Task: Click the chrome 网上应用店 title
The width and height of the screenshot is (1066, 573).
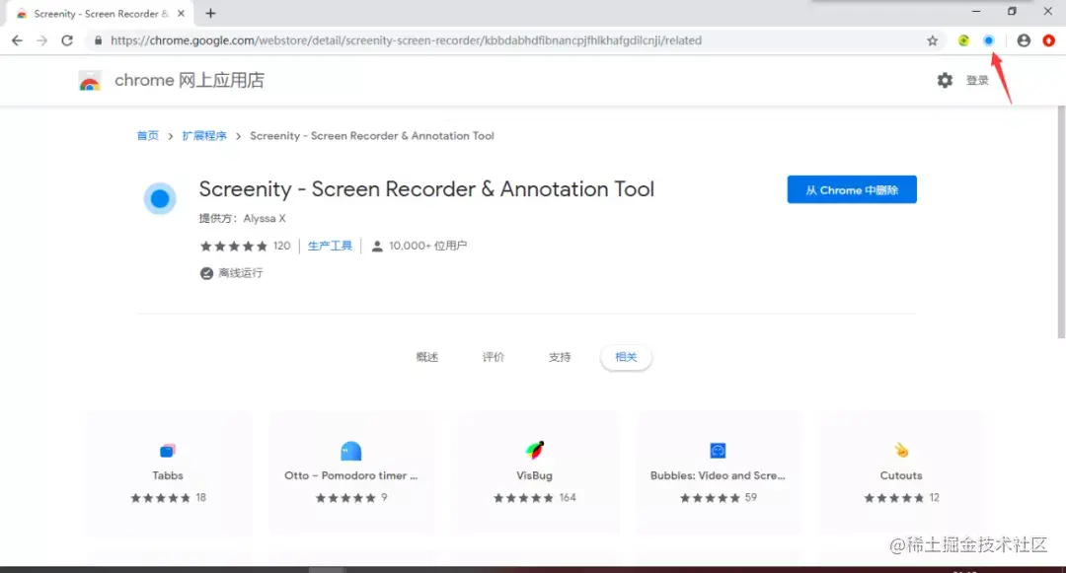Action: pyautogui.click(x=189, y=80)
